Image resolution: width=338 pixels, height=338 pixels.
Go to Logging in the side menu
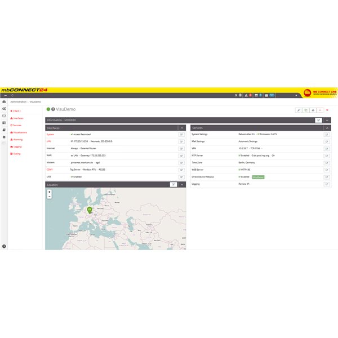click(17, 146)
